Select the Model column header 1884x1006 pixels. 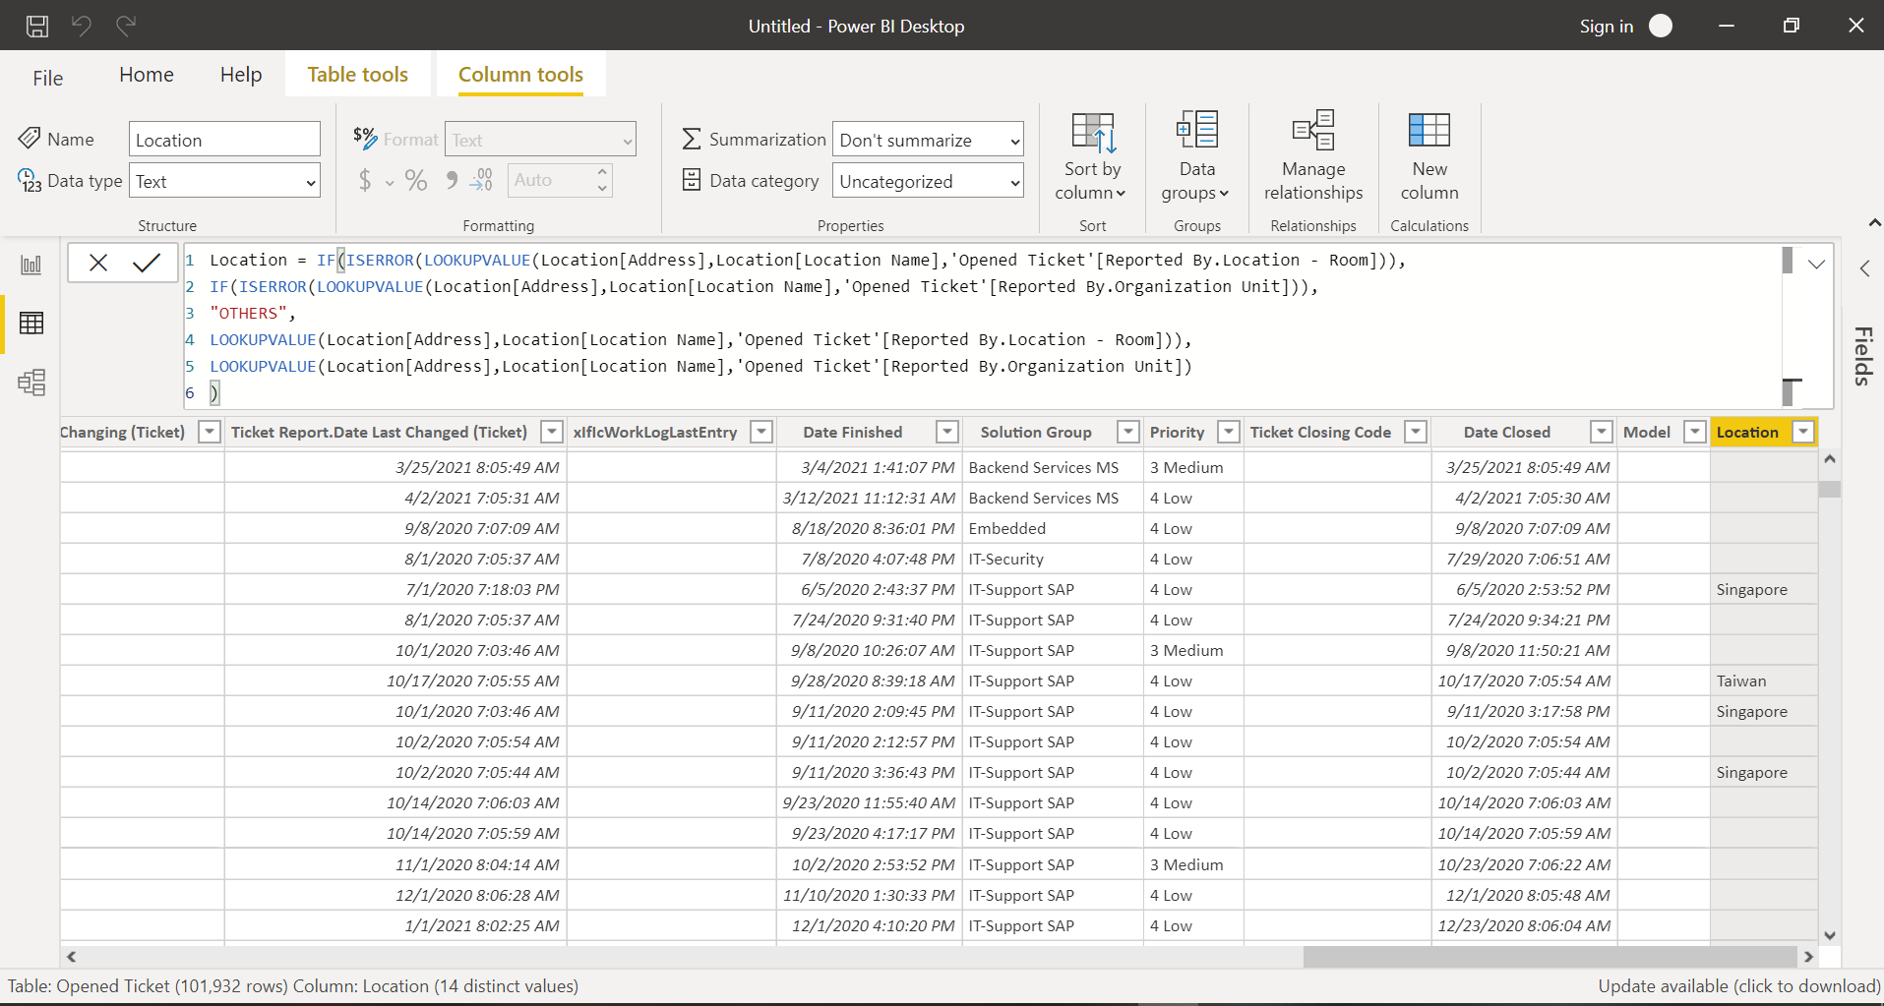1647,432
